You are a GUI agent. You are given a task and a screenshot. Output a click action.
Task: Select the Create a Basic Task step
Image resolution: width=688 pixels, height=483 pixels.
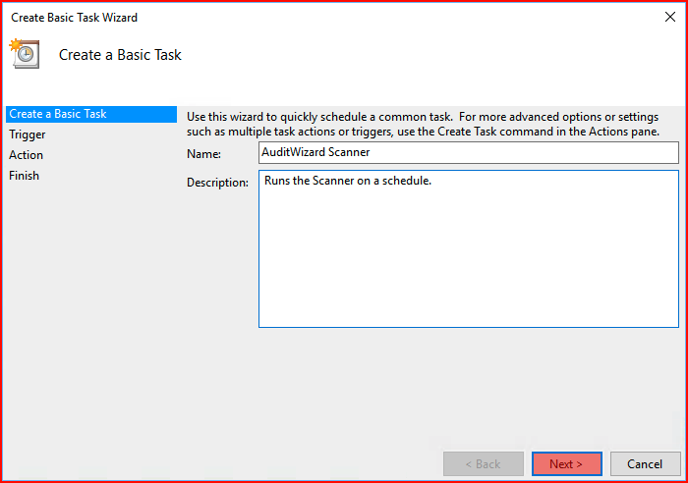coord(91,114)
